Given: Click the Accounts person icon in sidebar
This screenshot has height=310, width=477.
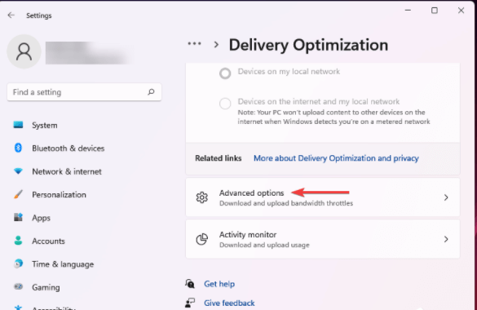Looking at the screenshot, I should pos(18,241).
